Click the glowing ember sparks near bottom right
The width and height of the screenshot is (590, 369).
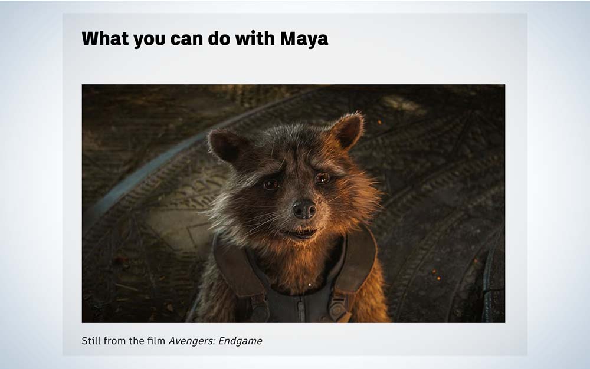pyautogui.click(x=436, y=274)
